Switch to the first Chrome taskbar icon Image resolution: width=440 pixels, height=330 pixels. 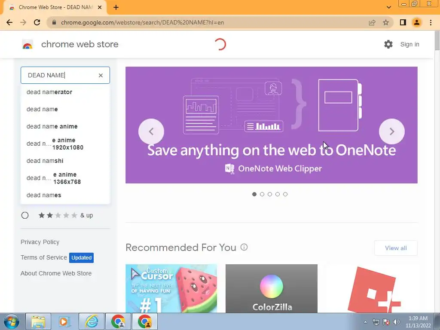(118, 321)
